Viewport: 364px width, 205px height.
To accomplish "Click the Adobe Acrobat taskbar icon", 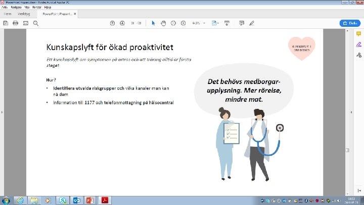I will click(105, 200).
